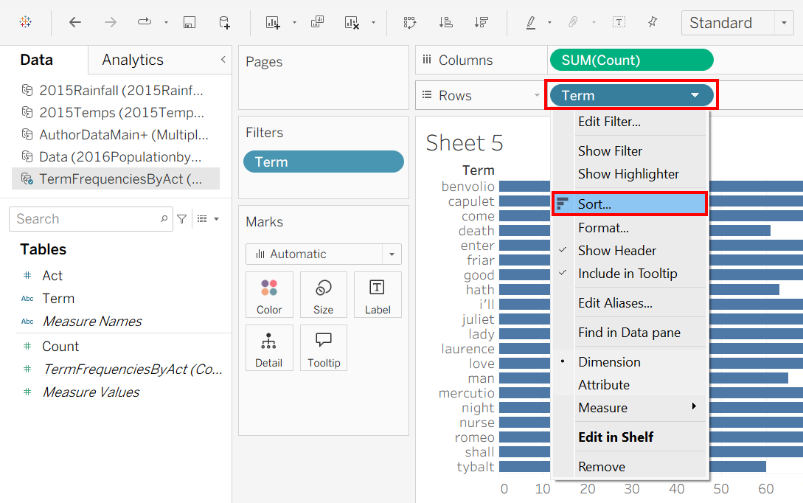The width and height of the screenshot is (803, 503).
Task: Open the Rows shelf dropdown arrow
Action: (537, 95)
